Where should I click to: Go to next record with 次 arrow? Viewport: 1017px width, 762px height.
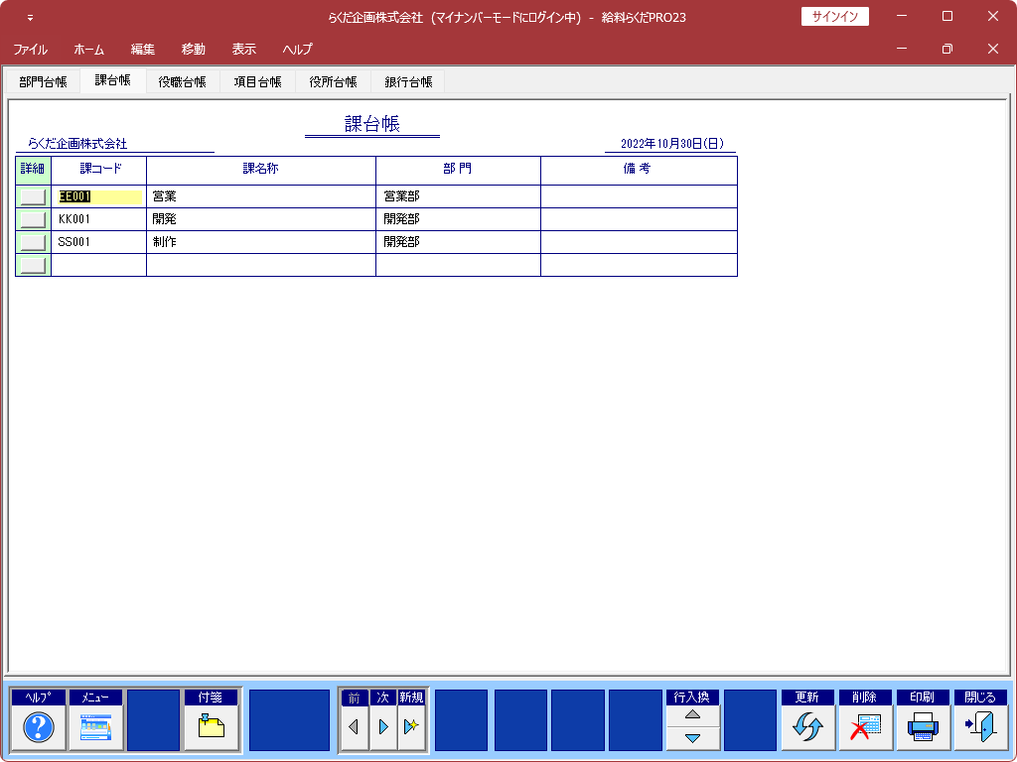(383, 727)
